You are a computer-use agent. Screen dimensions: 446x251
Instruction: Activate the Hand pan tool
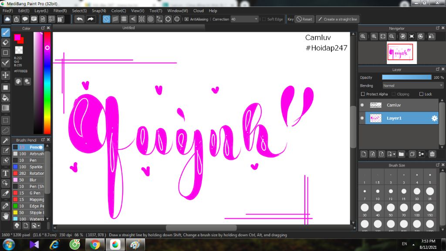click(x=6, y=216)
